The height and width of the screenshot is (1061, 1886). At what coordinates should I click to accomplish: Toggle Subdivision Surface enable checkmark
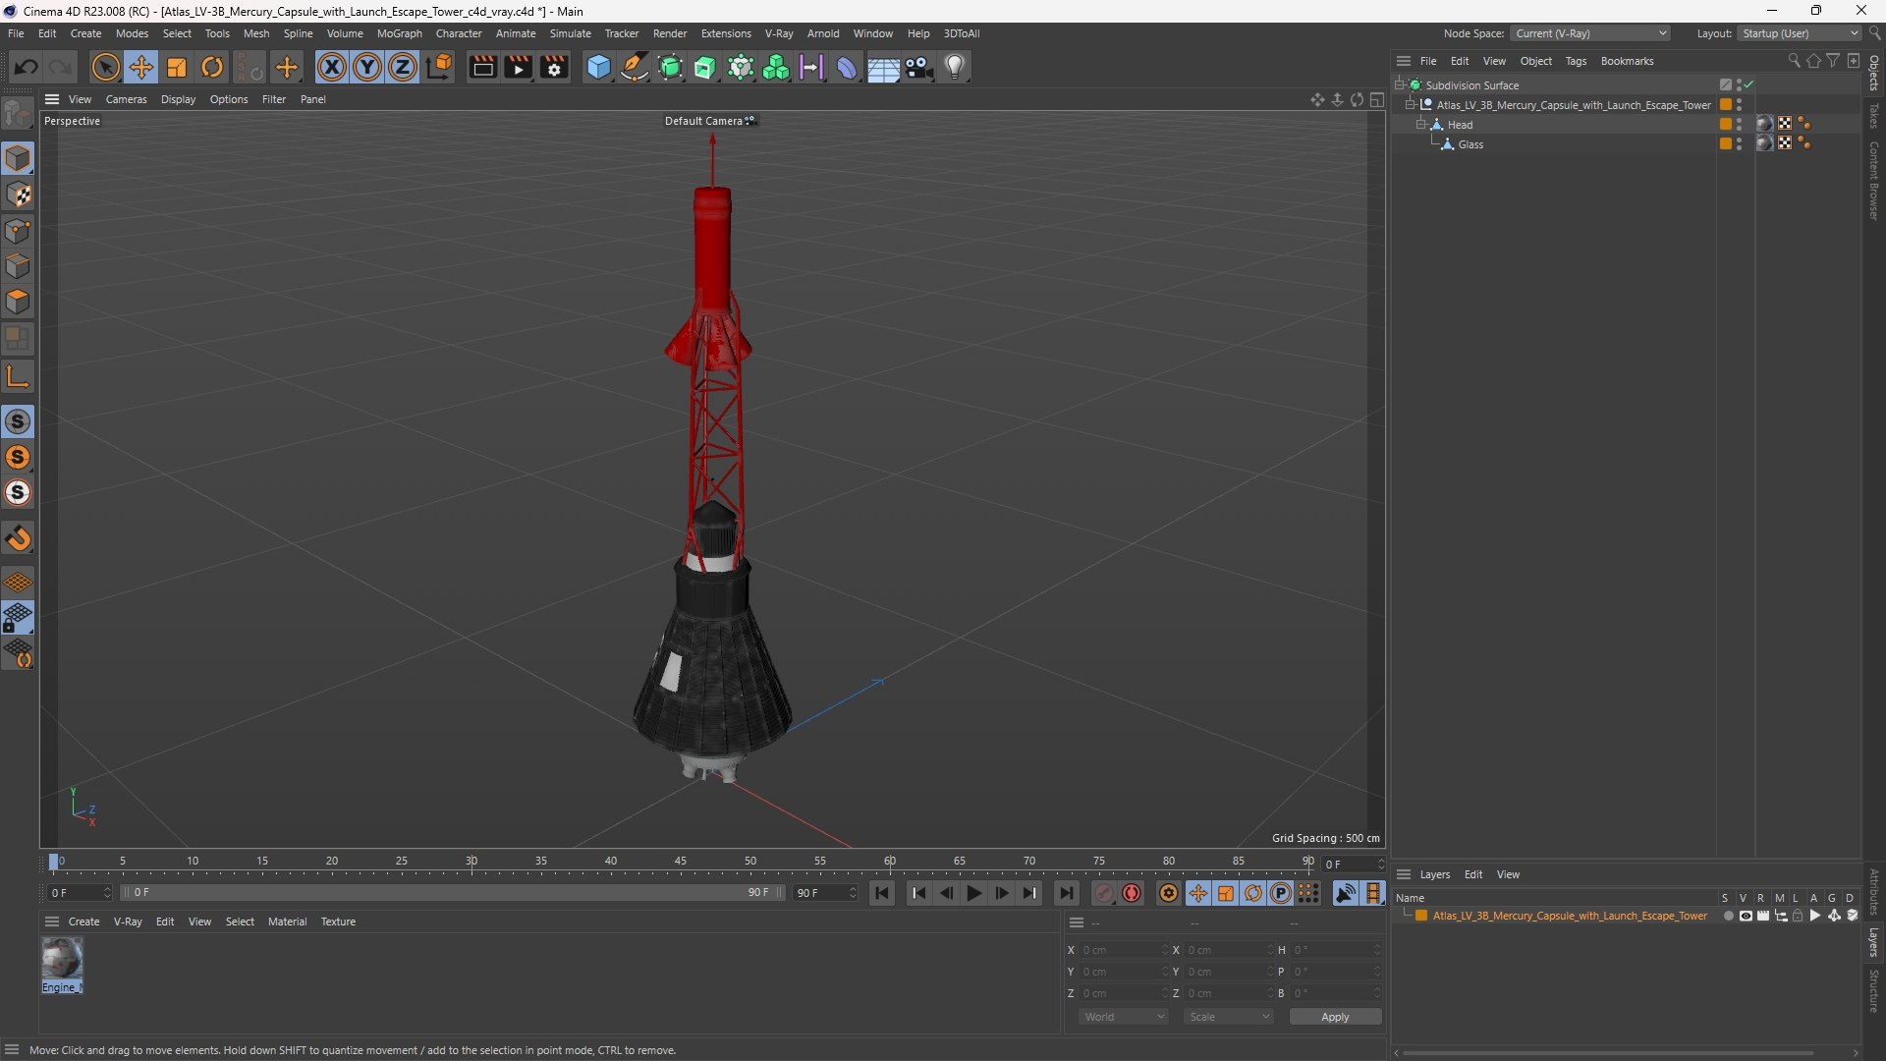(1749, 85)
